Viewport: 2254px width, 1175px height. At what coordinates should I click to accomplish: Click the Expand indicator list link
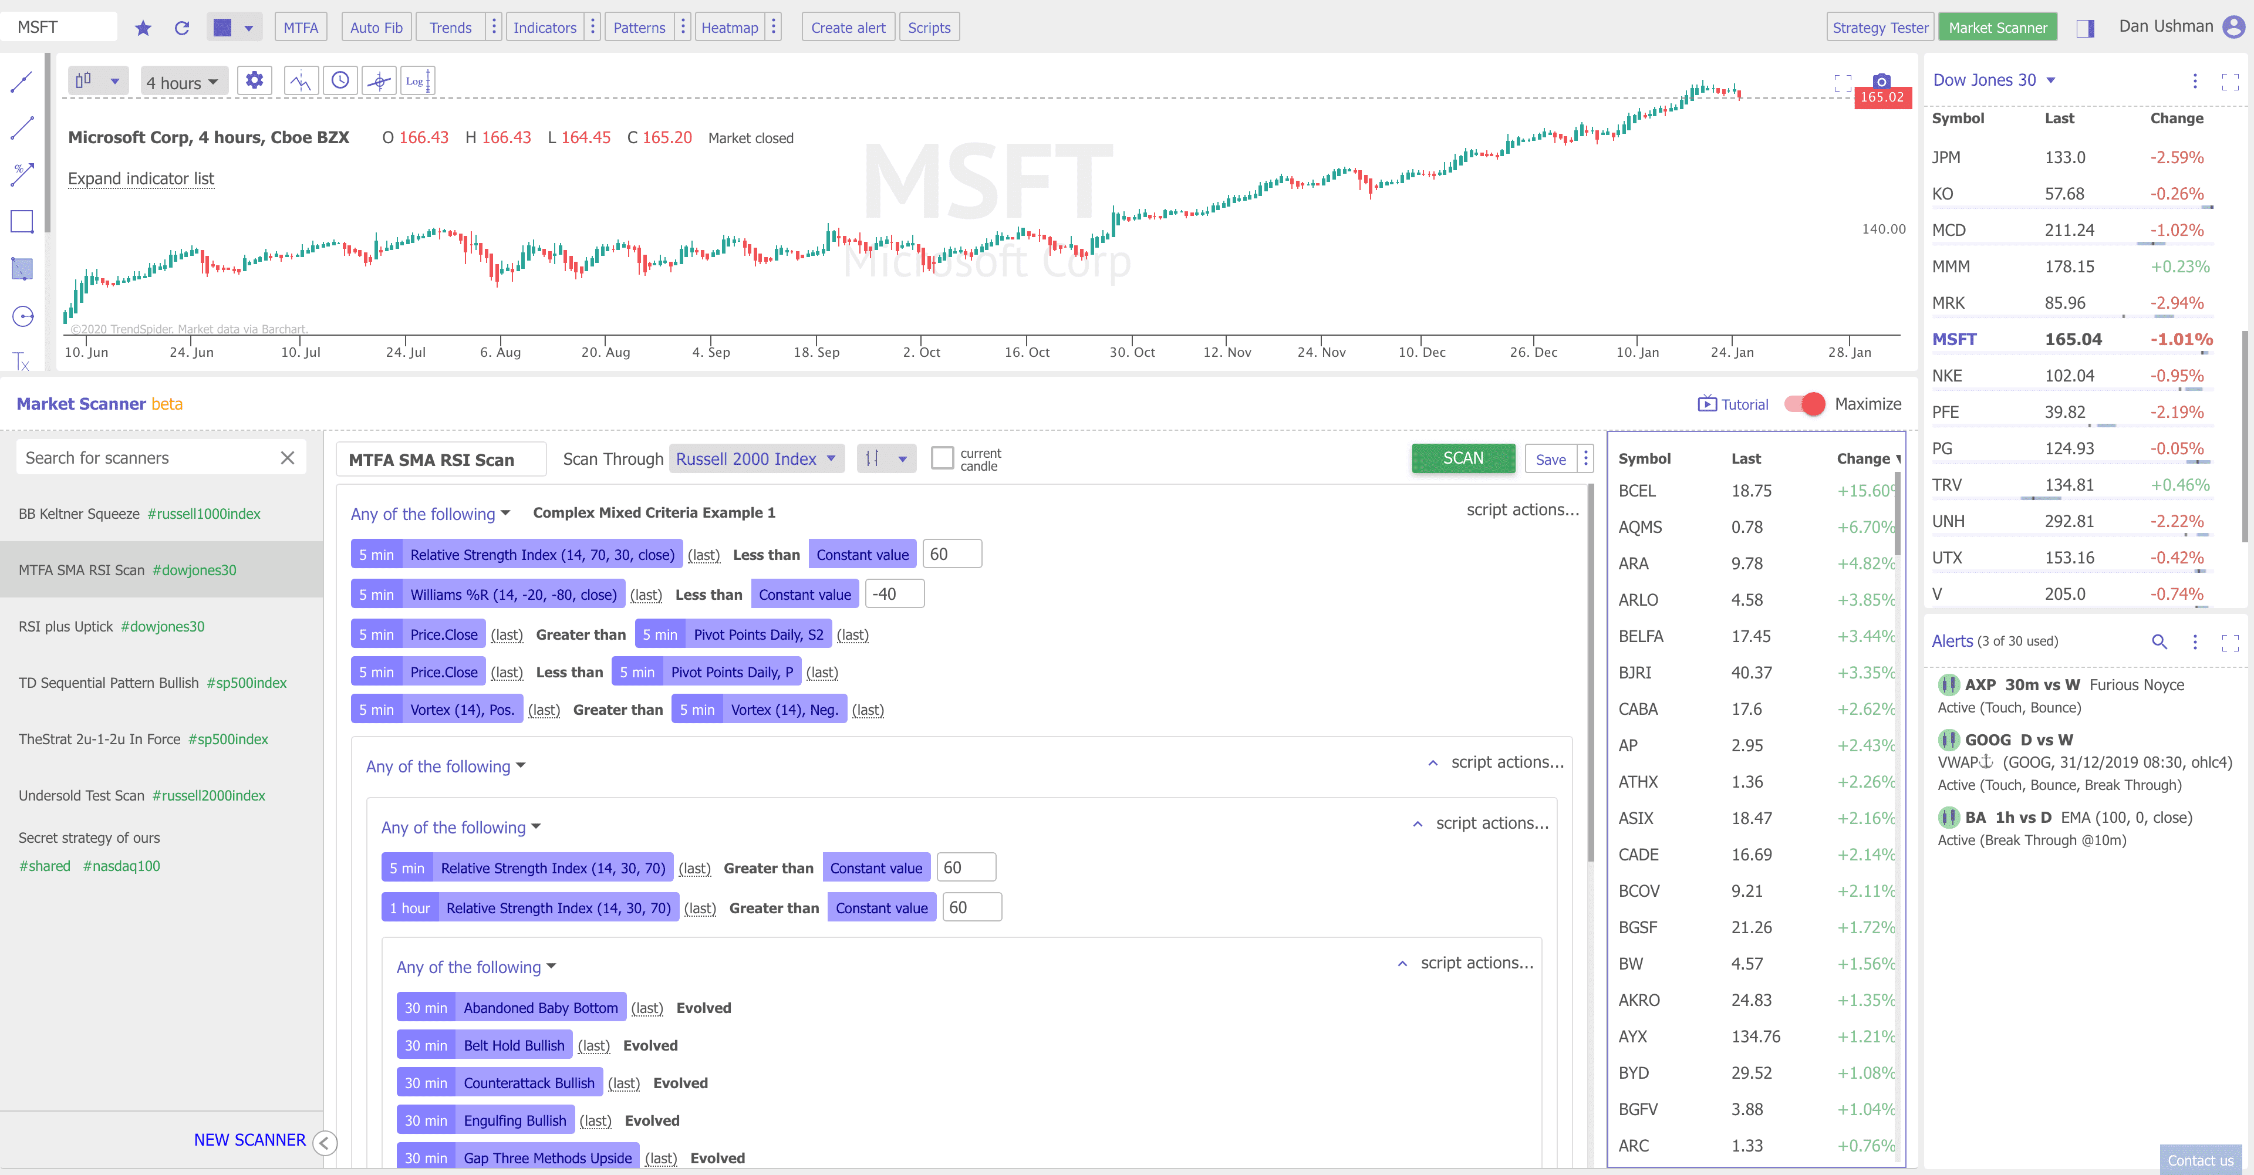(x=141, y=178)
